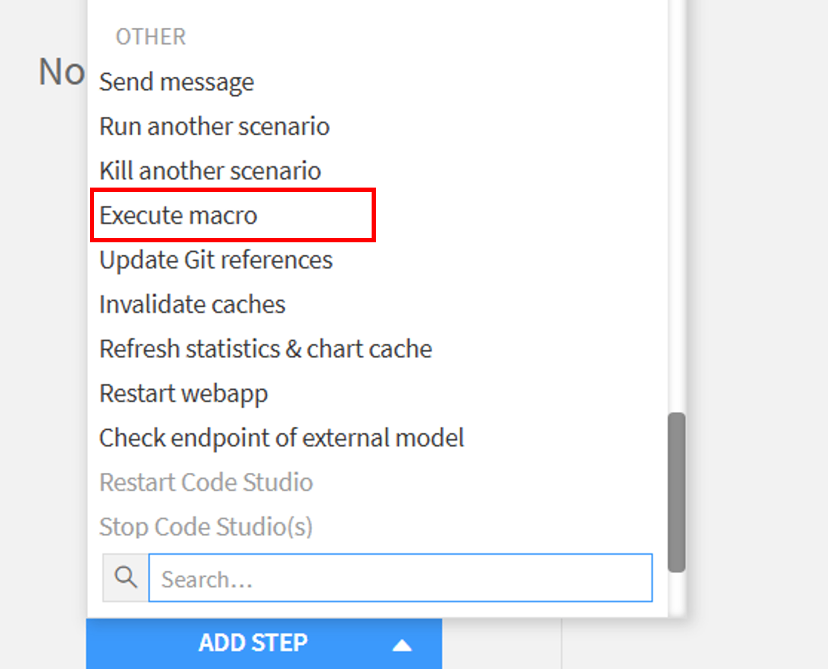The image size is (828, 669).
Task: Select Invalidate caches step
Action: (x=192, y=304)
